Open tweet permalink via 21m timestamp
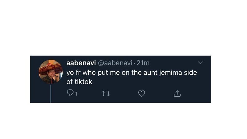This screenshot has height=139, width=247. [143, 63]
